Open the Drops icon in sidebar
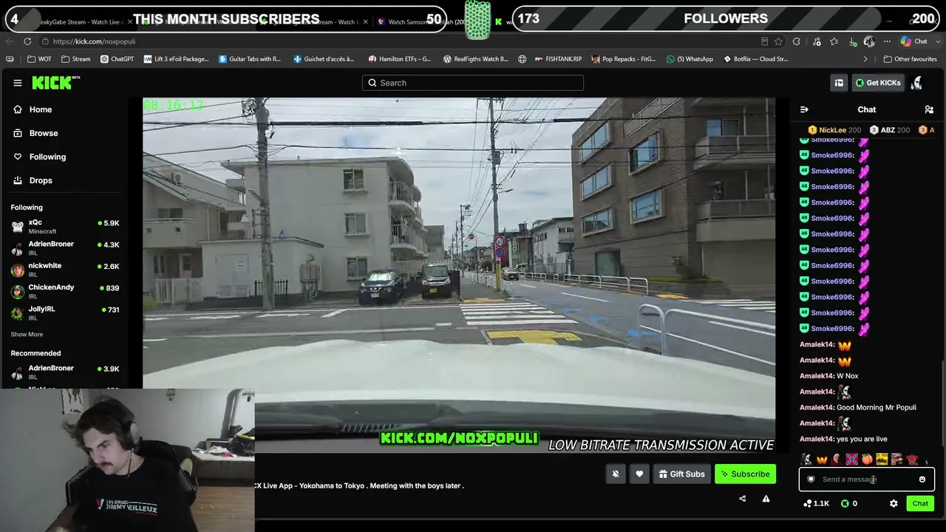Viewport: 946px width, 532px height. (18, 180)
